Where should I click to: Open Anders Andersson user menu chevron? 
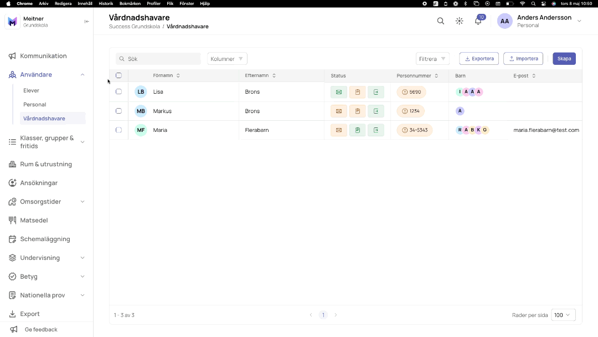[579, 21]
